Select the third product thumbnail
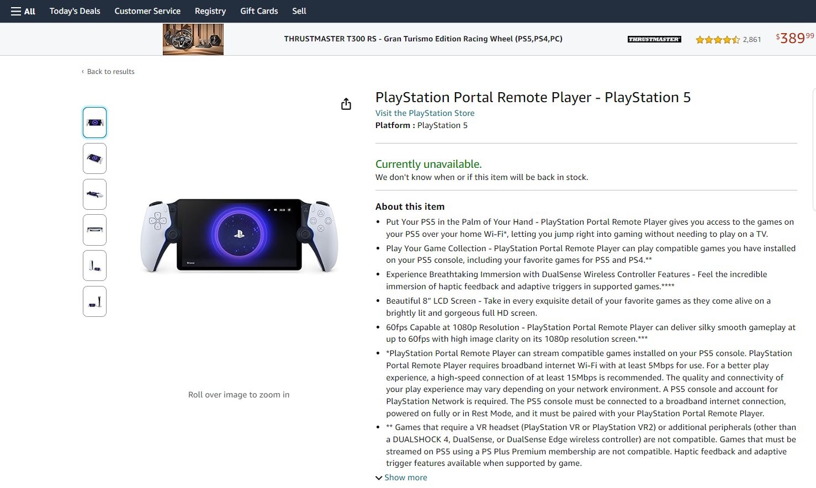The image size is (816, 488). [x=94, y=194]
